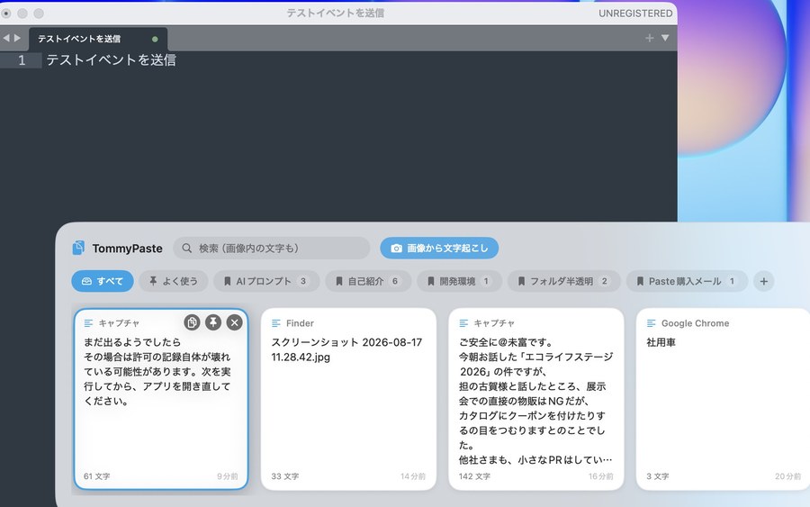Click the UNREGISTERED label in title bar
Screen dimensions: 810x507
click(635, 14)
